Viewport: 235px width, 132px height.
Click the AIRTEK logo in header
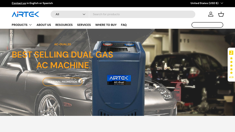(x=26, y=14)
